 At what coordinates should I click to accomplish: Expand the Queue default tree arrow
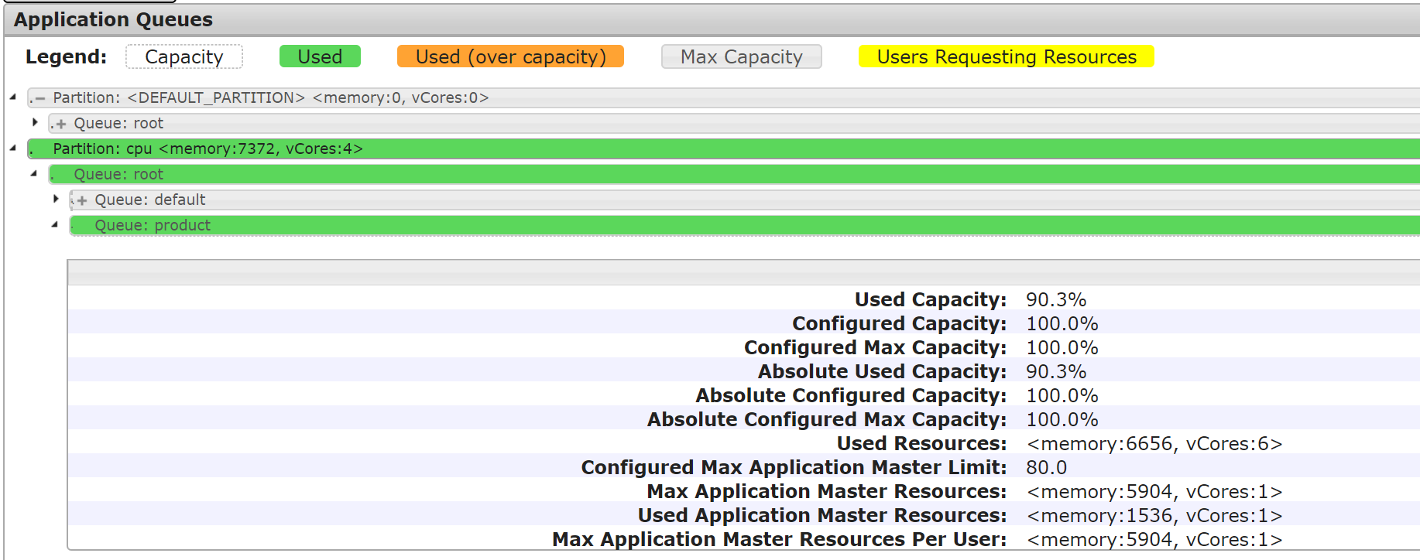coord(56,199)
